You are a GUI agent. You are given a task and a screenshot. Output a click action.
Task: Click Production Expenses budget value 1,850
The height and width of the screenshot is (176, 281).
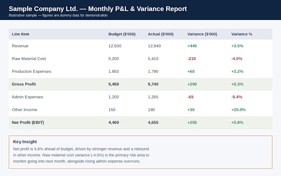tap(114, 72)
